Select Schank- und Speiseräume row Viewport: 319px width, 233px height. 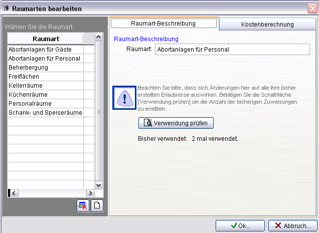[45, 113]
